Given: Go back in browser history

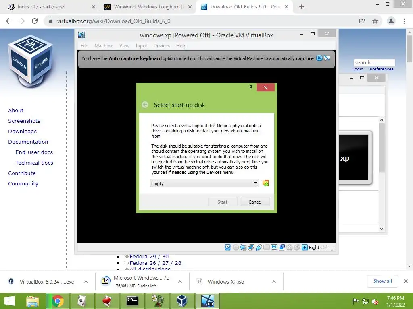Looking at the screenshot, I should [x=9, y=21].
